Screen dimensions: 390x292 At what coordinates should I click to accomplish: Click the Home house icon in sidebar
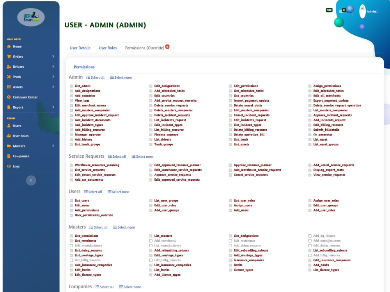(9, 46)
